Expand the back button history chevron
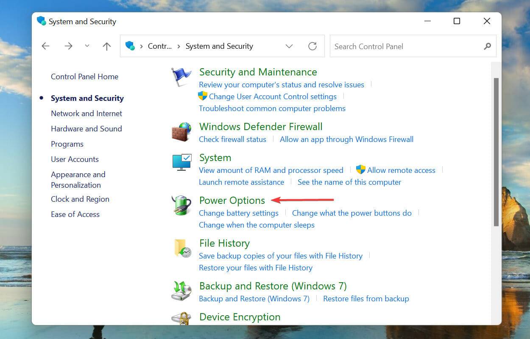 [x=87, y=46]
